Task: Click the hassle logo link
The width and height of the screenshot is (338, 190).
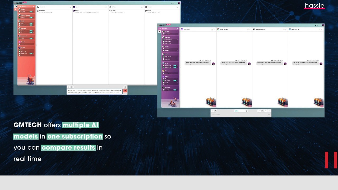Action: coord(314,6)
